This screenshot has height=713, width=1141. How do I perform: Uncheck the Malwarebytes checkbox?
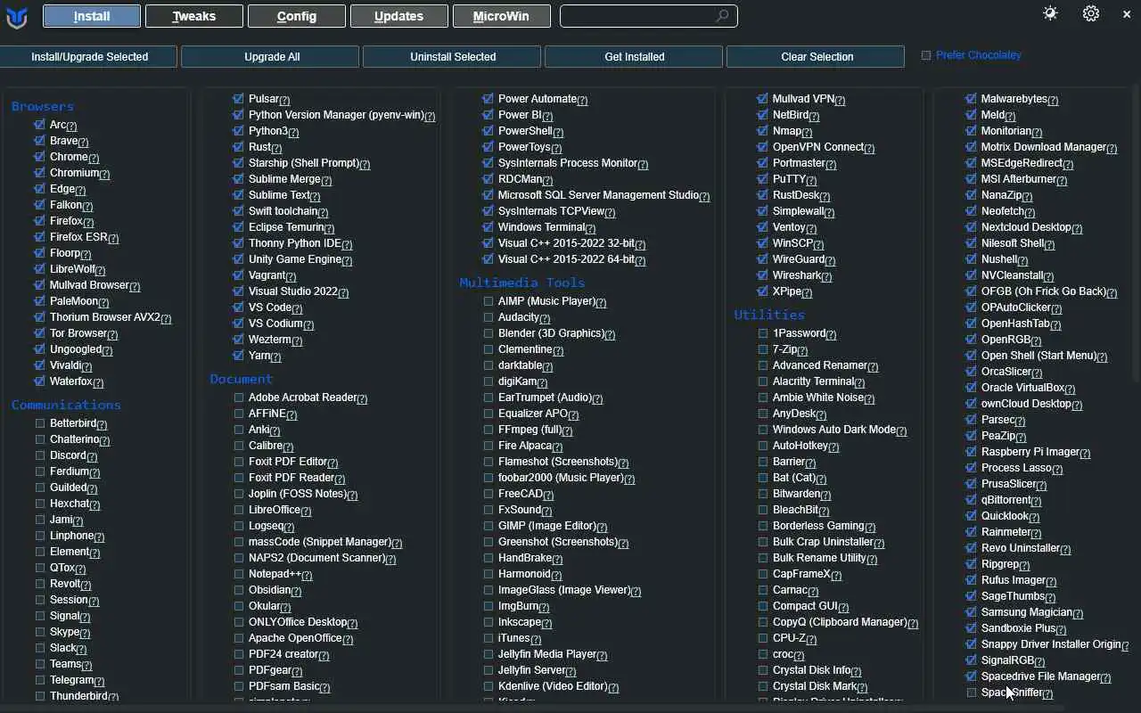(971, 99)
